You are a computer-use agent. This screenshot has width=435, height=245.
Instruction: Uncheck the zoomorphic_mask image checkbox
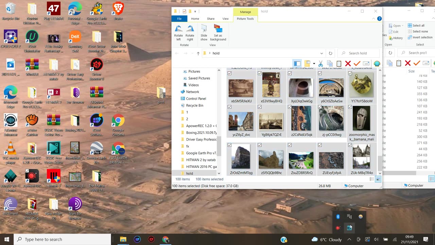(x=350, y=107)
